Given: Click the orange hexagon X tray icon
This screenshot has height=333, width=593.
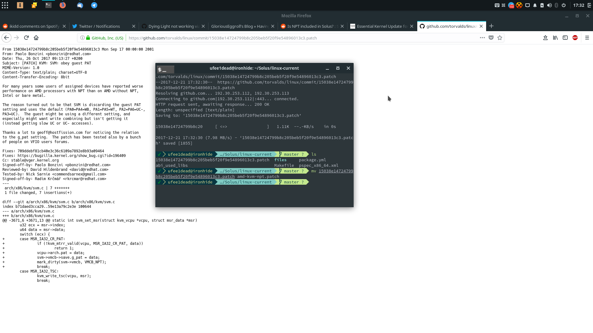Looking at the screenshot, I should [x=519, y=5].
